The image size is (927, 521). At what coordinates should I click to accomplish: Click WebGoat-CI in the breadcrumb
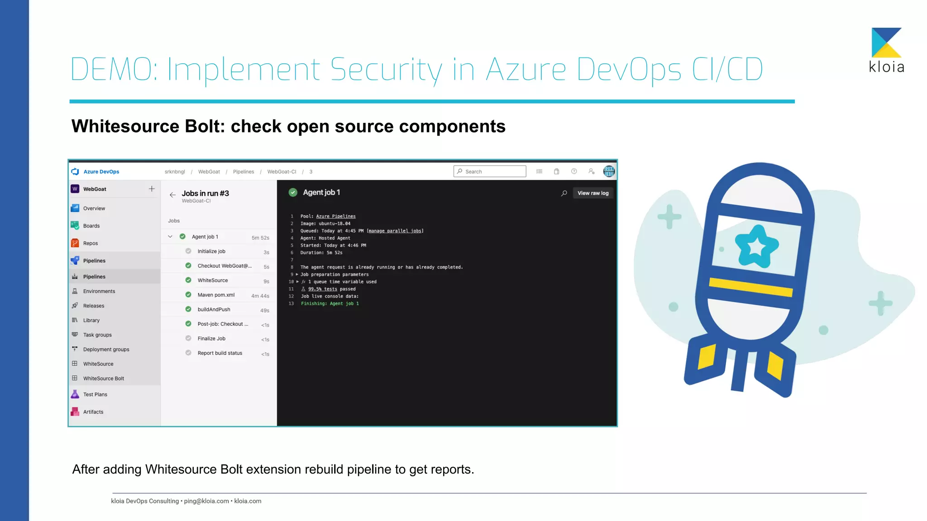(x=282, y=172)
